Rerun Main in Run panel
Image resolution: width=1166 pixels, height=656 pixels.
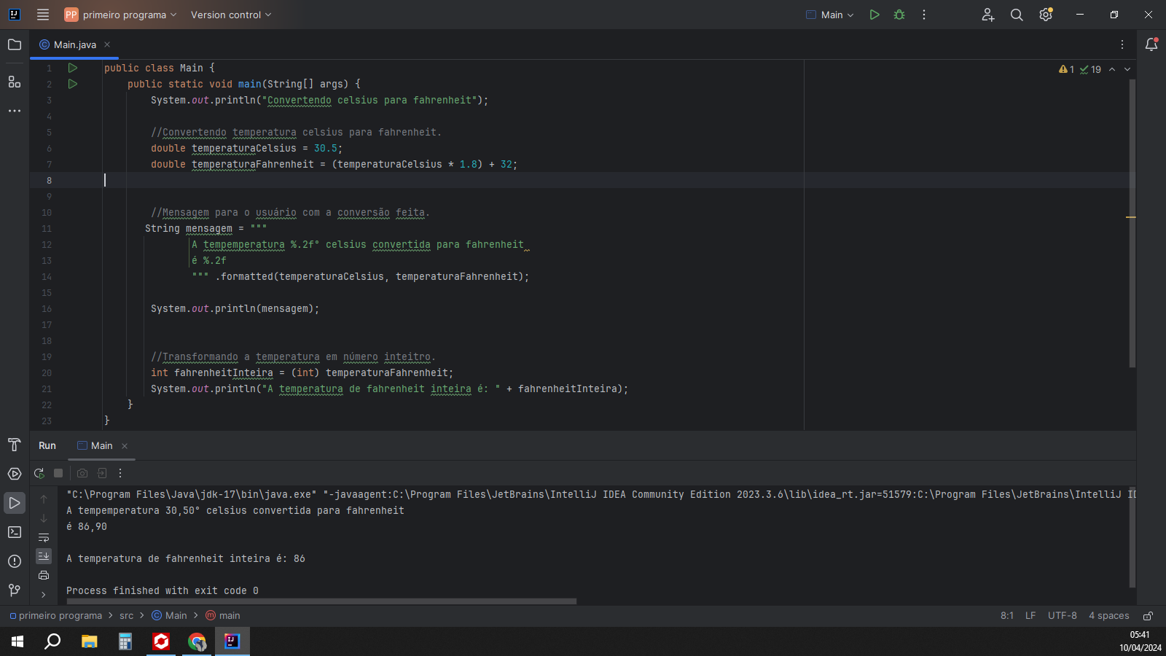point(39,473)
